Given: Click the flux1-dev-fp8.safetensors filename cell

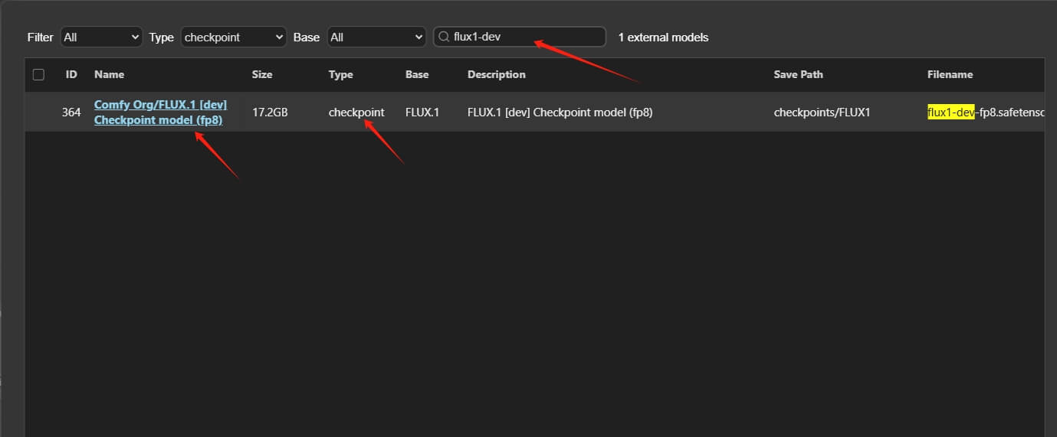Looking at the screenshot, I should point(986,113).
